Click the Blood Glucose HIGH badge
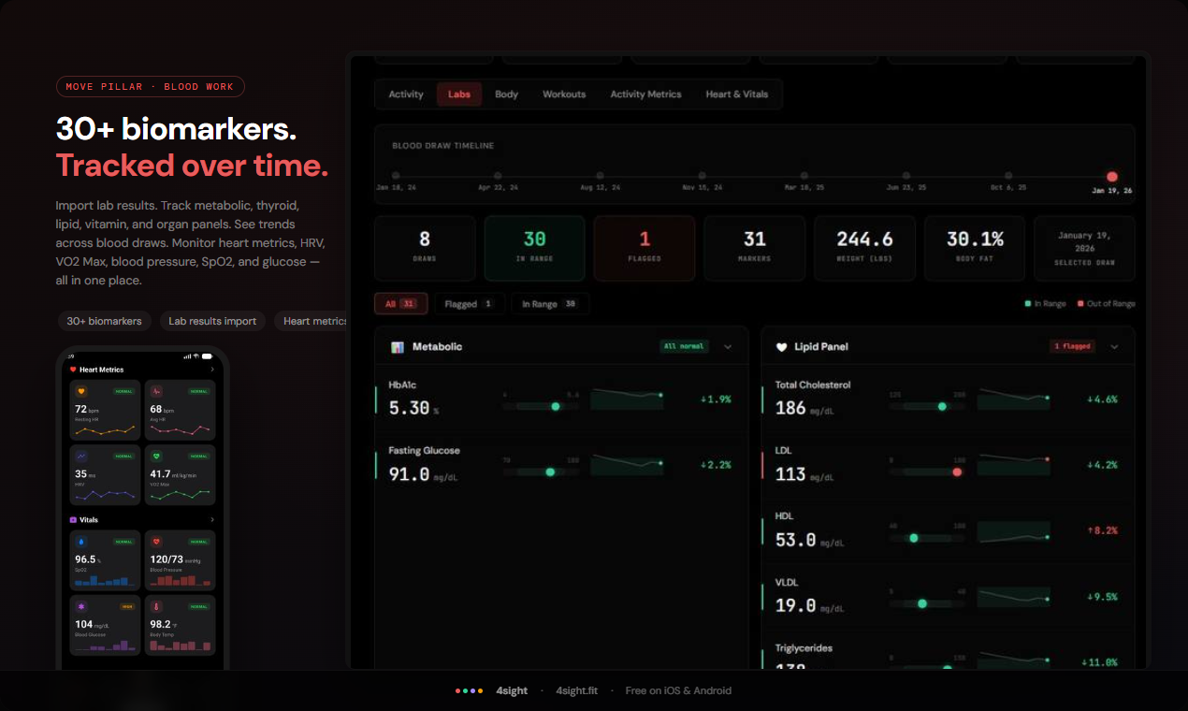Viewport: 1188px width, 711px height. click(x=125, y=606)
